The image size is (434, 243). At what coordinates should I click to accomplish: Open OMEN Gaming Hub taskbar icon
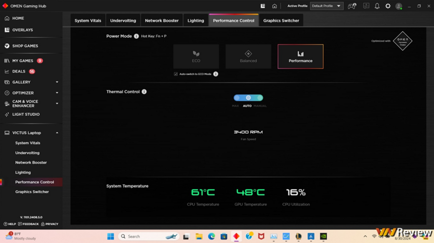[236, 236]
